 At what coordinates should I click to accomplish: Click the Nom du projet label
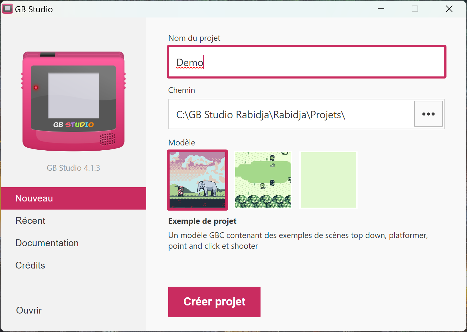coord(194,38)
